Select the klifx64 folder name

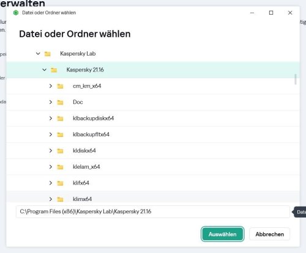pos(81,183)
